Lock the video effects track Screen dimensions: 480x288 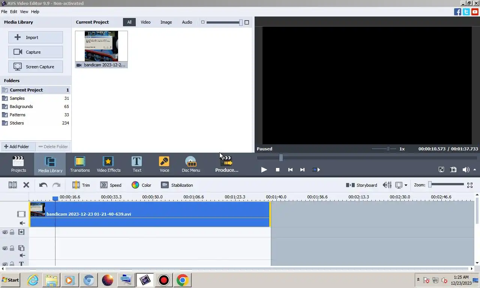point(12,232)
